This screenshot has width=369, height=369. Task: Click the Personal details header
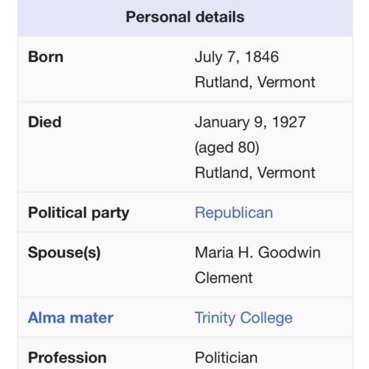pyautogui.click(x=185, y=17)
